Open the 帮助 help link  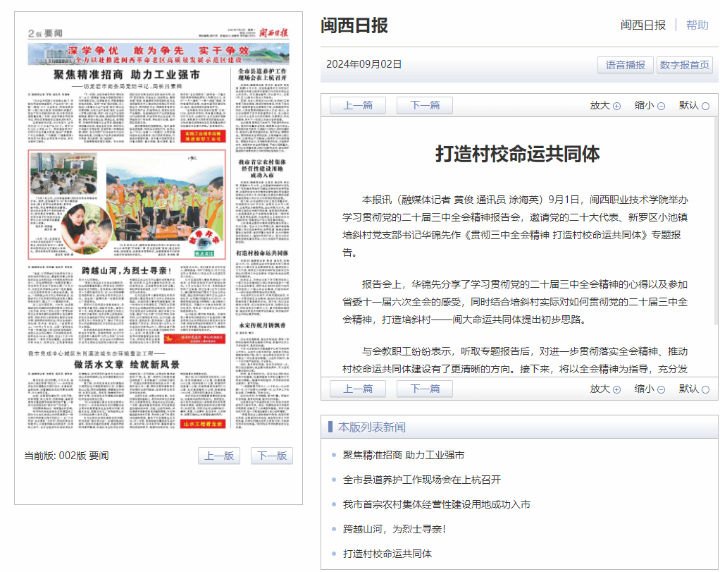697,25
